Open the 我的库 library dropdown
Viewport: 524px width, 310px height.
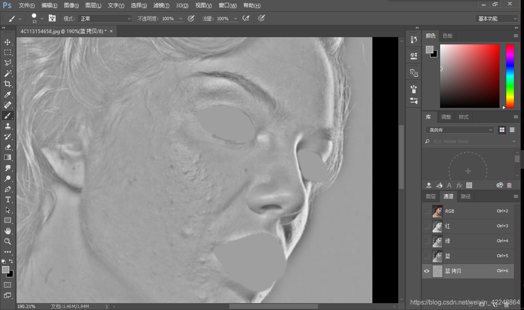click(x=460, y=130)
